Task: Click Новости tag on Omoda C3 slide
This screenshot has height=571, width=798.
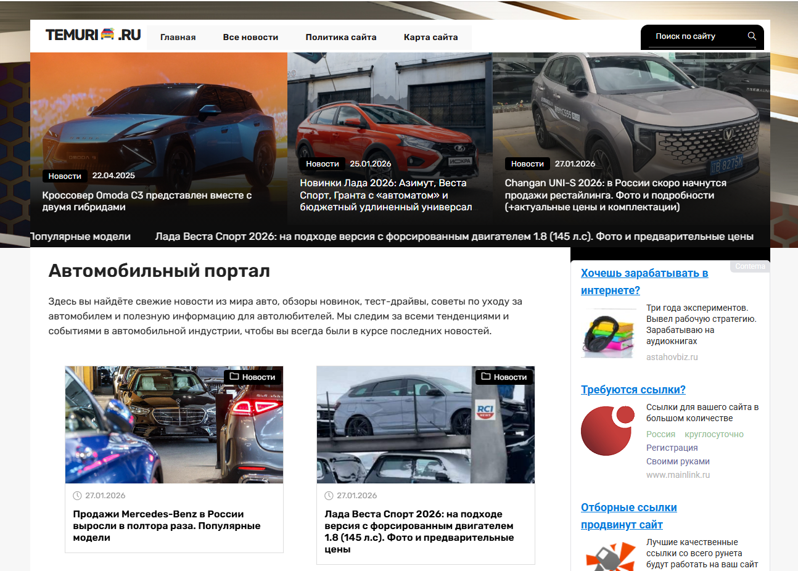Action: (x=65, y=176)
